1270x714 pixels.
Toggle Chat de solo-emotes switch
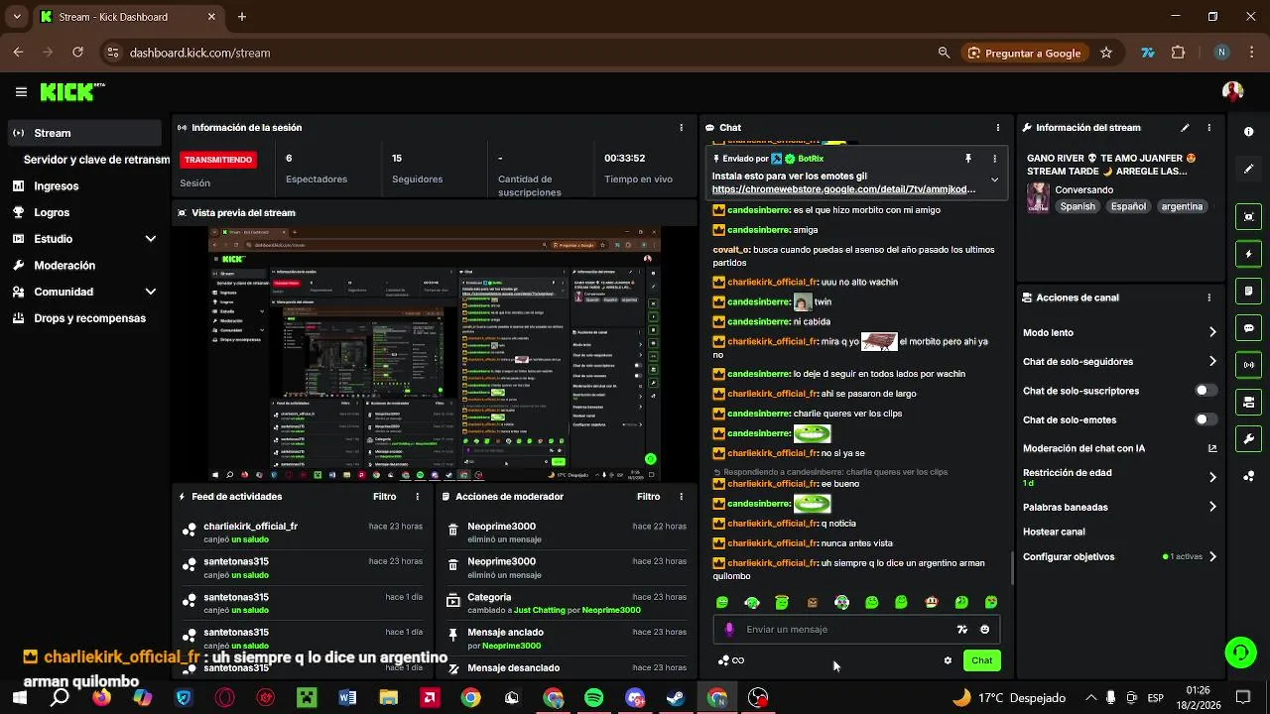1206,419
